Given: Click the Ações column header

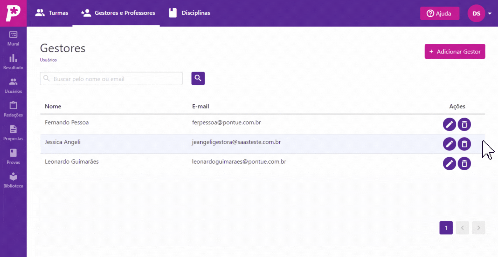Looking at the screenshot, I should [457, 106].
